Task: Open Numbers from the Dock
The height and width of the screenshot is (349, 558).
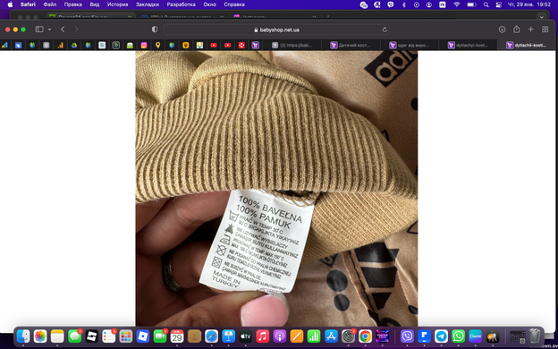Action: (314, 336)
